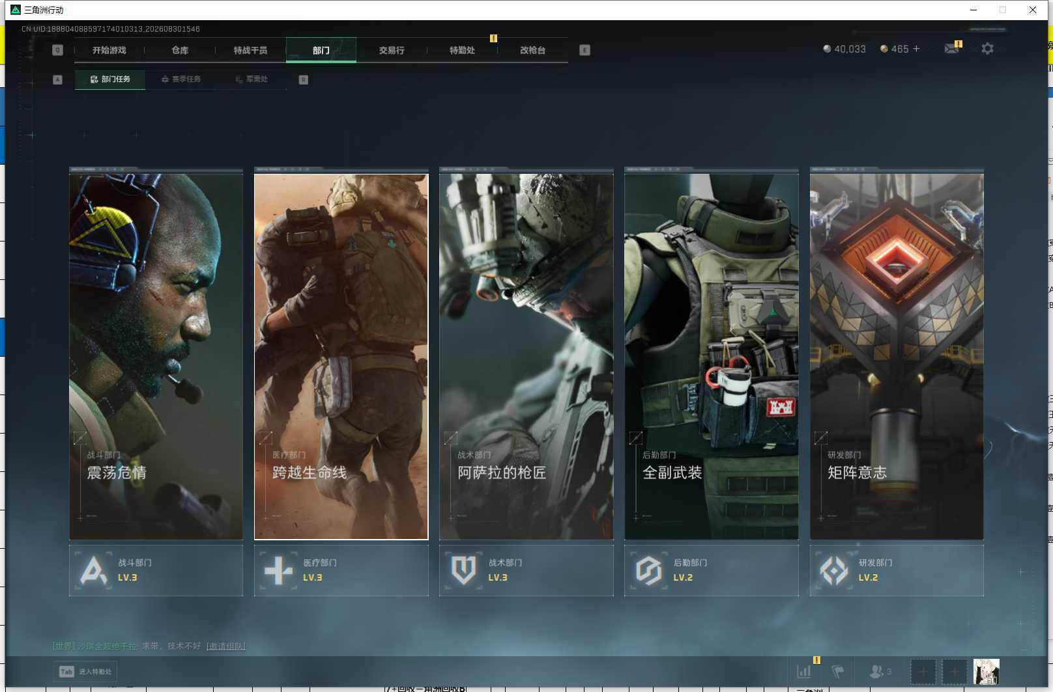
Task: Add more currency with the plus icon
Action: [916, 49]
